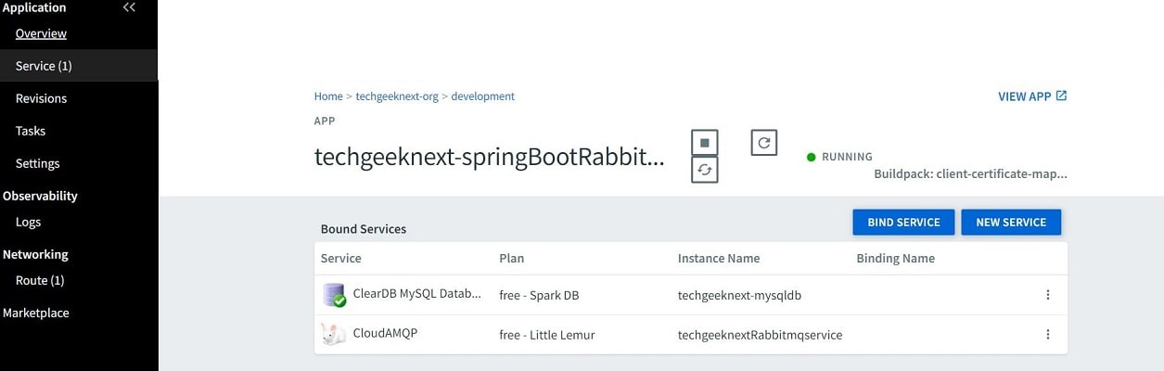Go to Revisions in sidebar

pos(41,98)
